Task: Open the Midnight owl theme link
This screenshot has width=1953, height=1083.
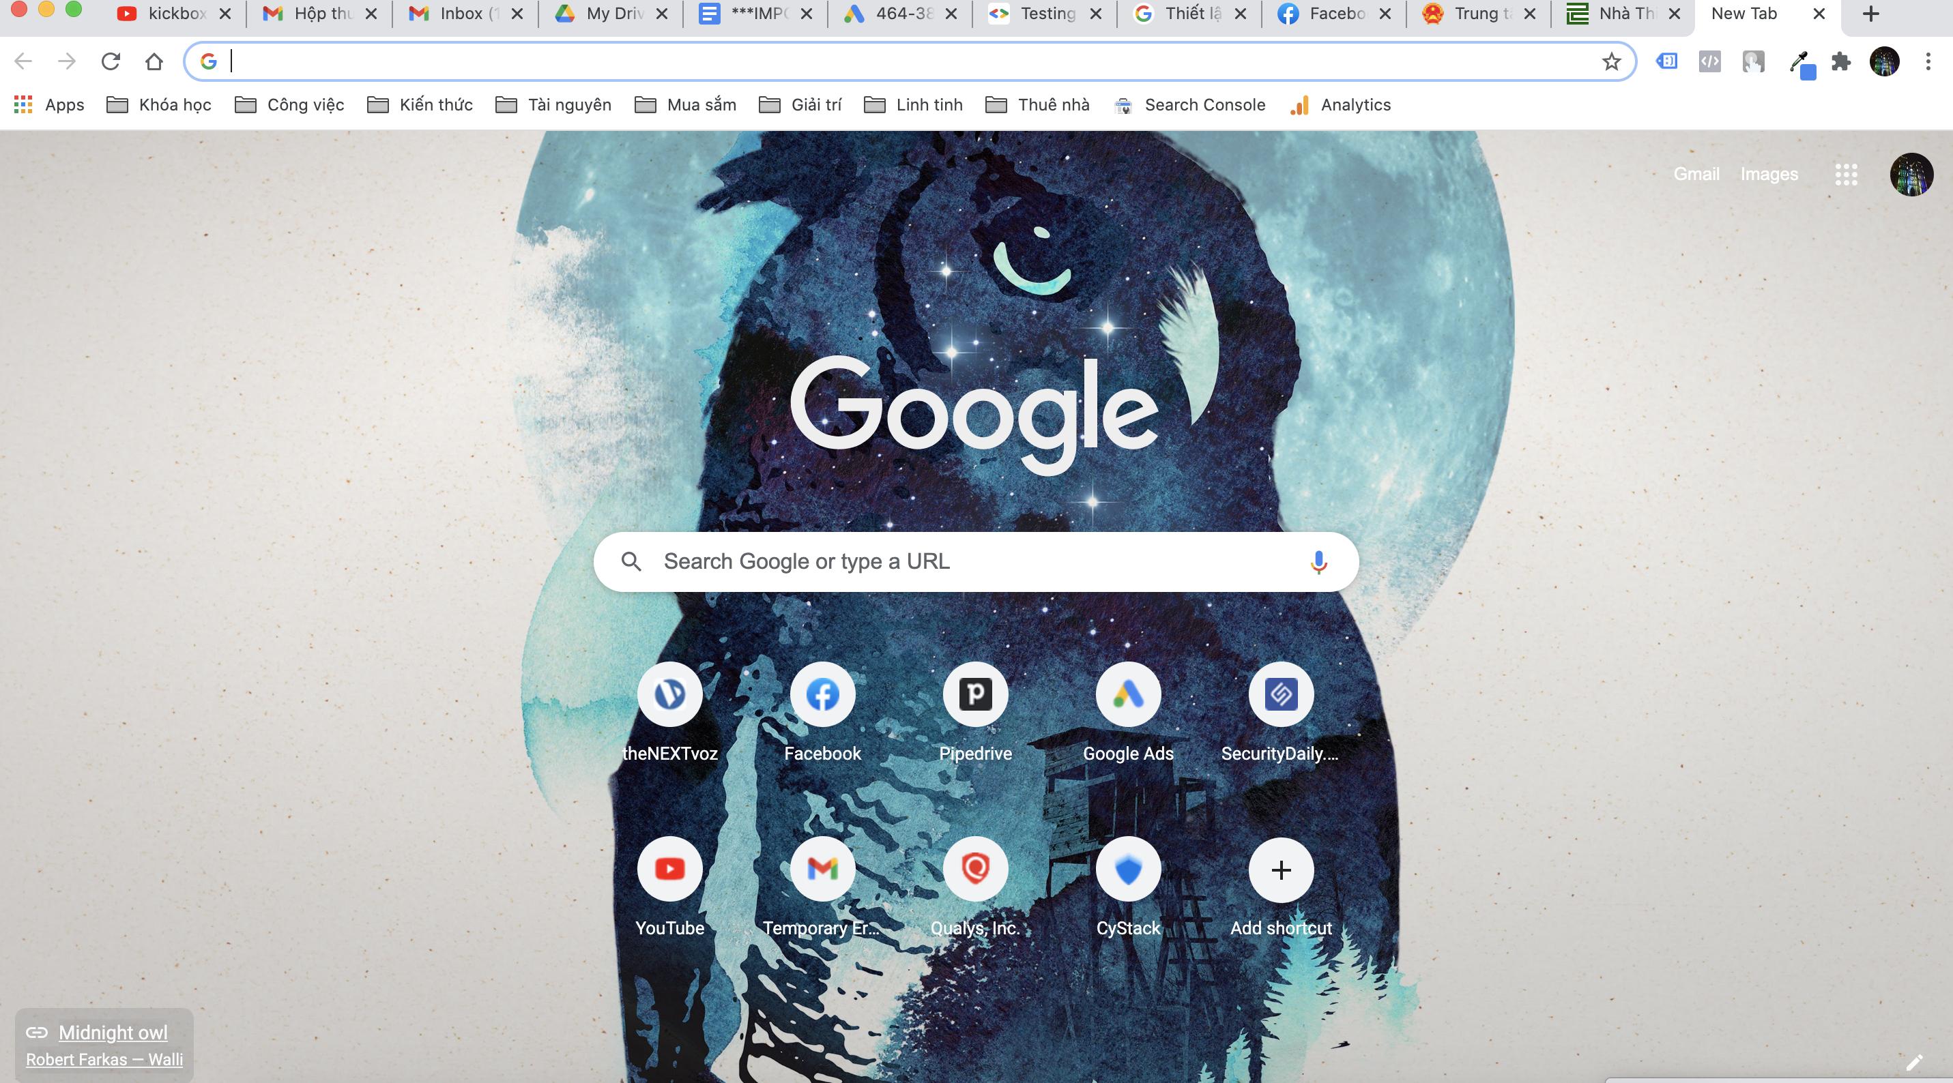Action: [x=113, y=1033]
